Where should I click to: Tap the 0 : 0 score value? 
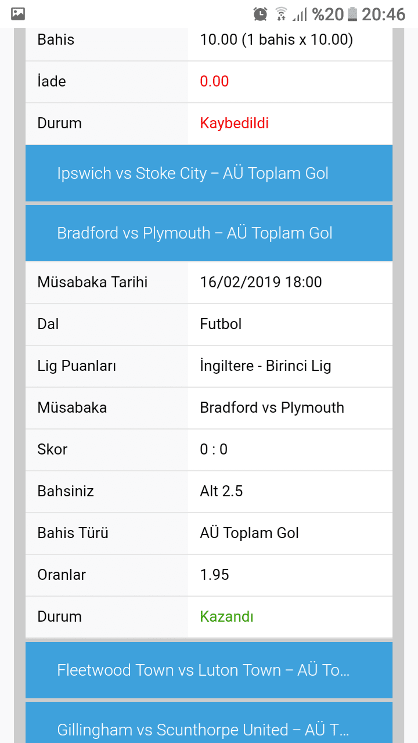coord(214,449)
